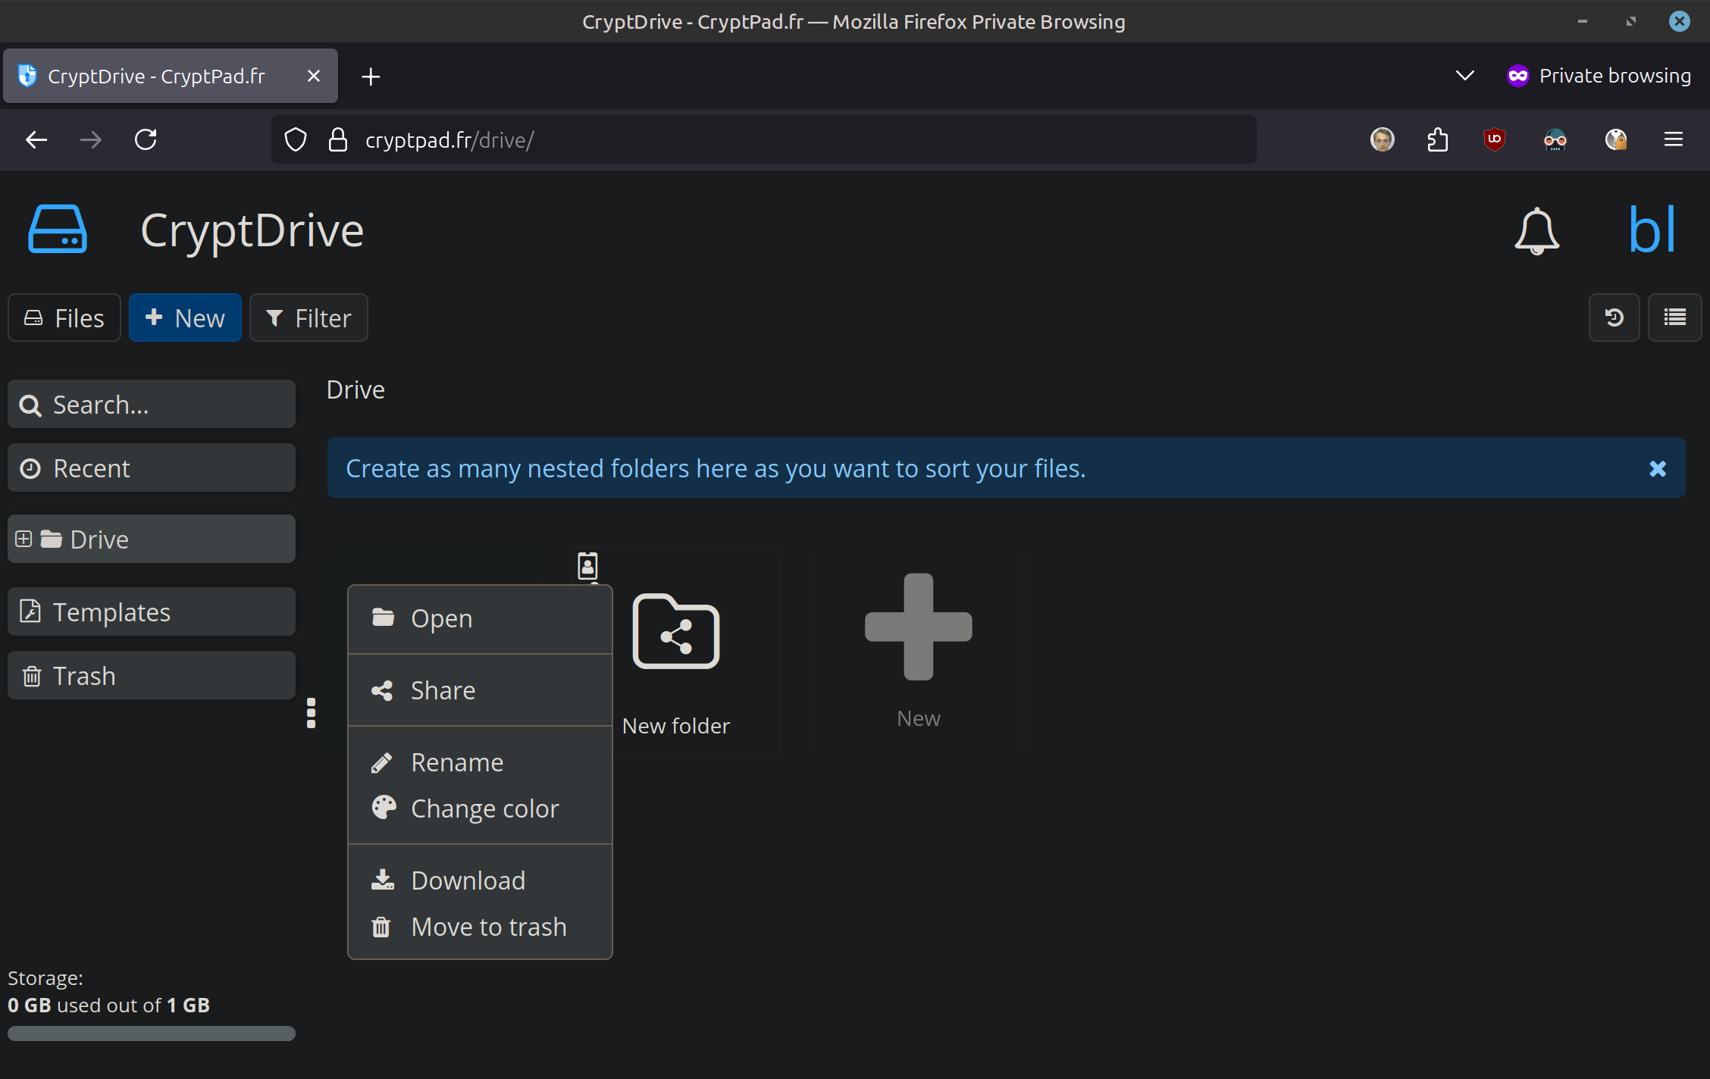Choose Rename from the context menu
1710x1079 pixels.
pyautogui.click(x=456, y=762)
